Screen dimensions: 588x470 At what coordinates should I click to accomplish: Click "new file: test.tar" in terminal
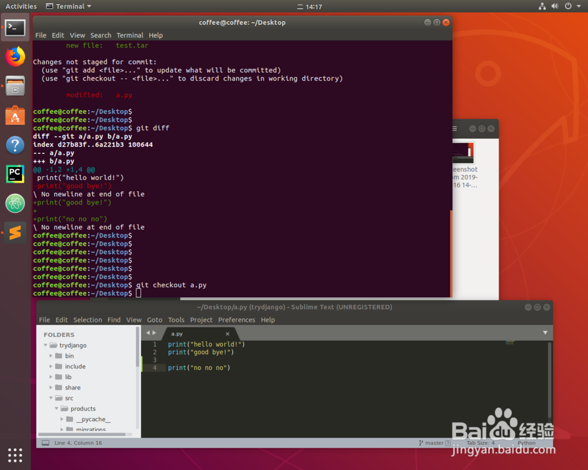(107, 45)
